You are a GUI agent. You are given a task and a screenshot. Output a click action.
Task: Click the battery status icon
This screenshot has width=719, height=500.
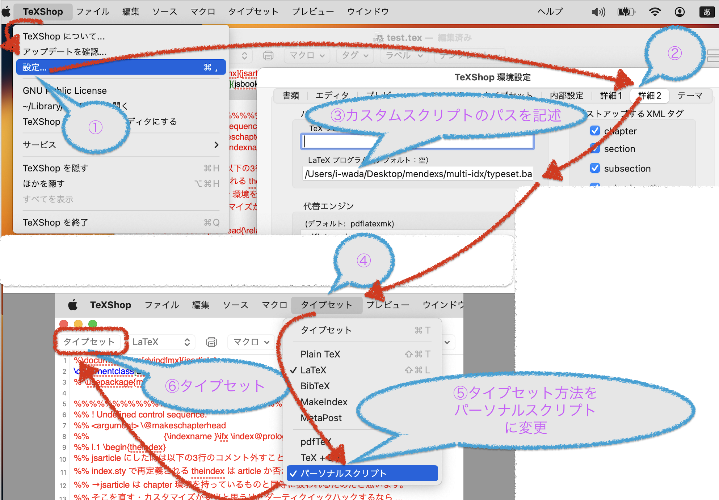626,12
